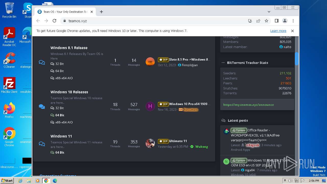Image resolution: width=327 pixels, height=184 pixels.
Task: Open the install/download page icon in address bar
Action: (250, 21)
